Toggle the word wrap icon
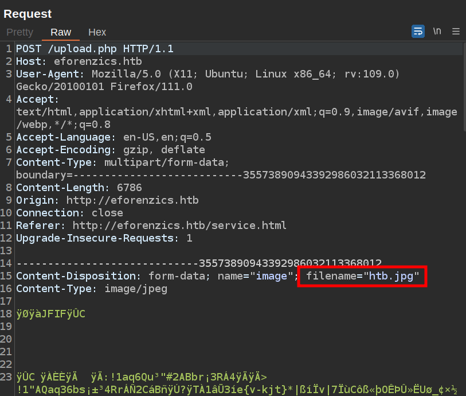Image resolution: width=466 pixels, height=396 pixels. pyautogui.click(x=418, y=31)
